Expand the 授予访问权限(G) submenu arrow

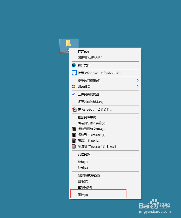(x=137, y=81)
